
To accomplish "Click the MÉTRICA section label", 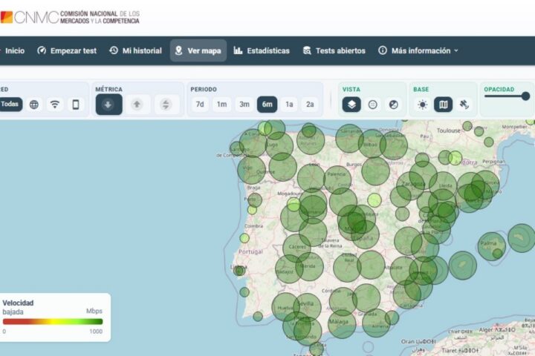I will (x=108, y=89).
